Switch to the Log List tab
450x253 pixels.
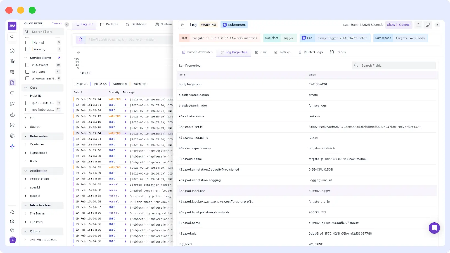84,24
